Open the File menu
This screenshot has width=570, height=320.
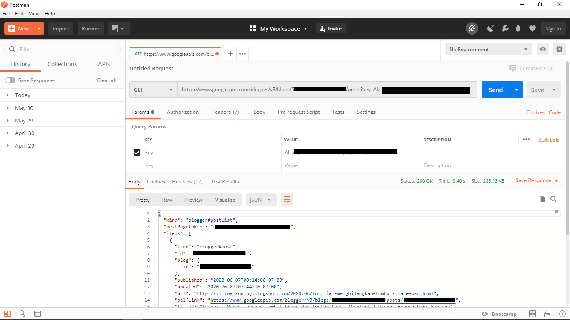tap(6, 14)
